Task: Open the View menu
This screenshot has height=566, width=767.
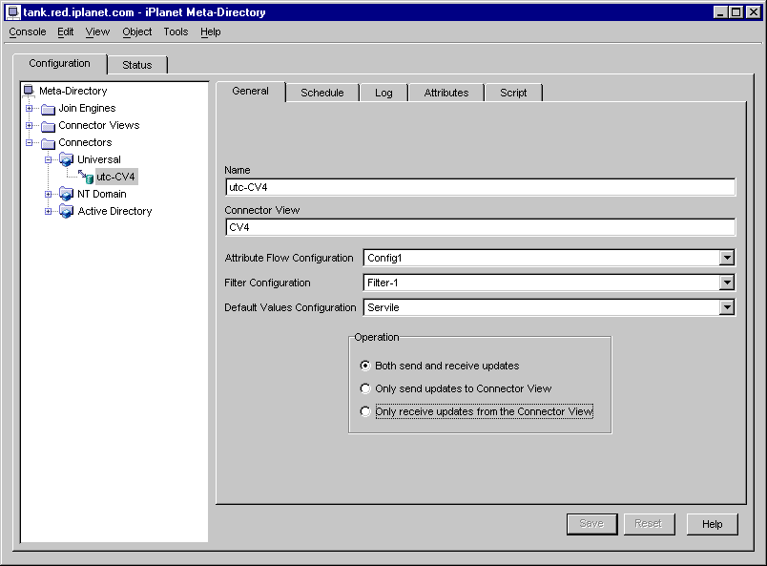Action: 97,31
